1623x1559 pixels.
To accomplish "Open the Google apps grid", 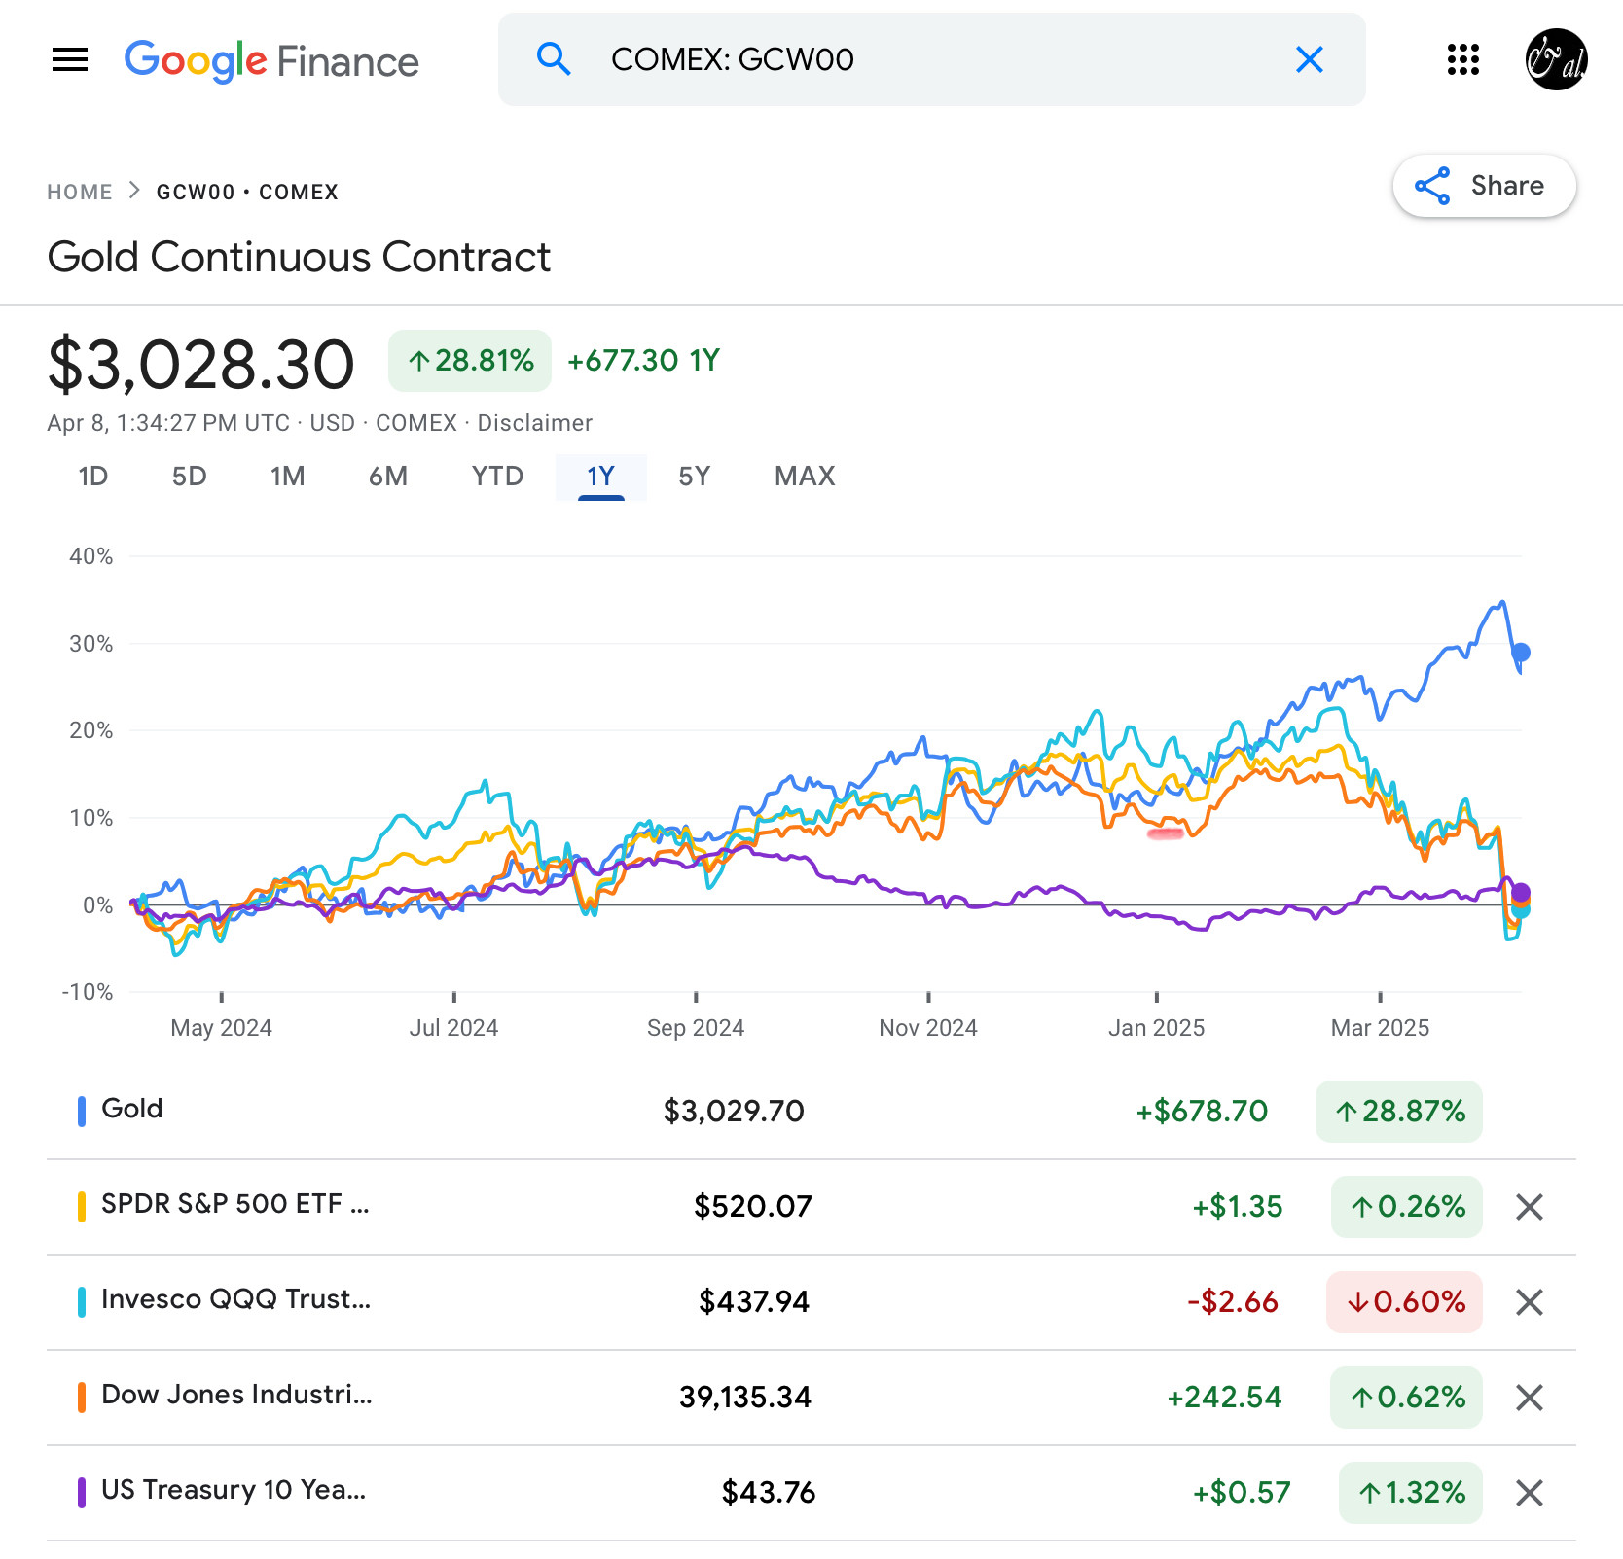I will (x=1462, y=59).
